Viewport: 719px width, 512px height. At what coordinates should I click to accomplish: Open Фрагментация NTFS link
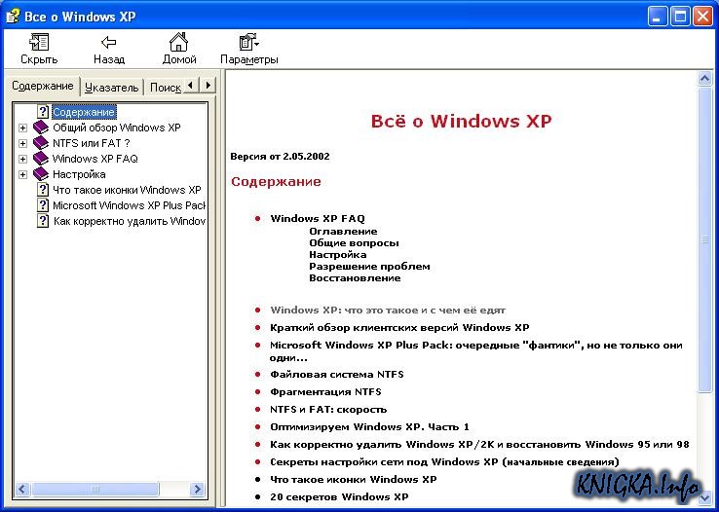point(325,391)
